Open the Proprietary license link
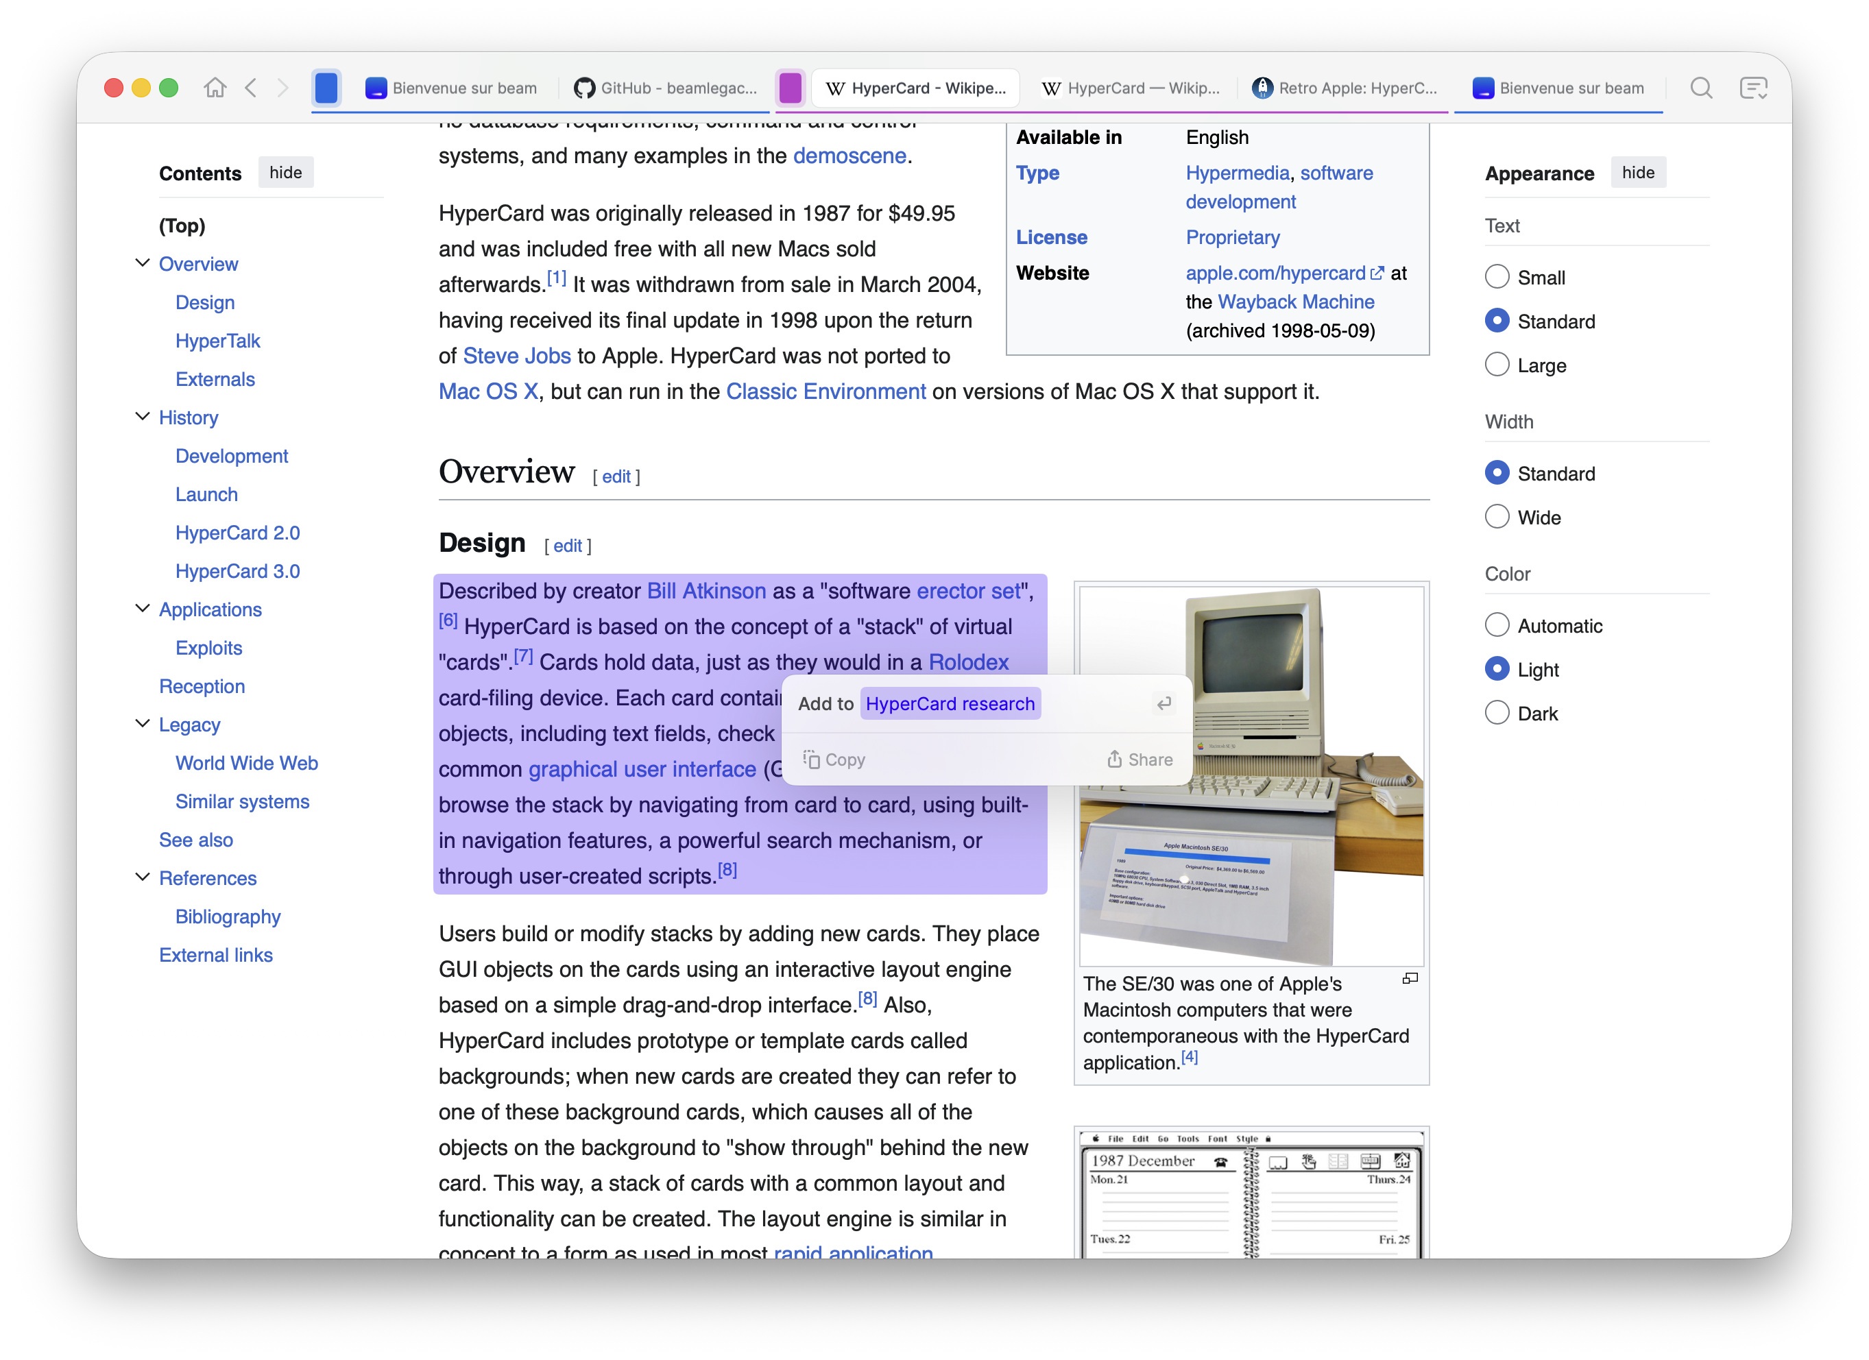This screenshot has height=1360, width=1869. click(x=1233, y=237)
